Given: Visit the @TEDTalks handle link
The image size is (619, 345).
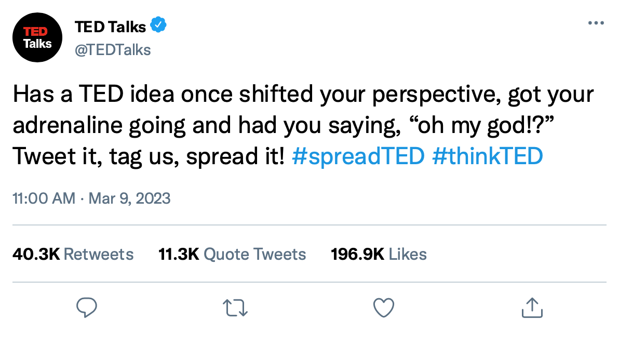Looking at the screenshot, I should [x=113, y=49].
